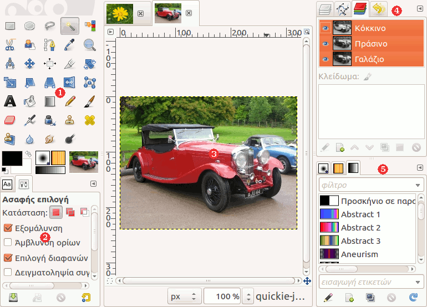The height and width of the screenshot is (307, 427).
Task: Click the black foreground color swatch
Action: tap(11, 157)
